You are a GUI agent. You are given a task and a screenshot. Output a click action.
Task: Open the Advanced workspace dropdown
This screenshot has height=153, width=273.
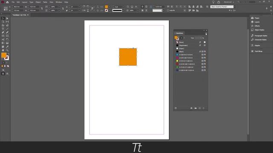229,2
